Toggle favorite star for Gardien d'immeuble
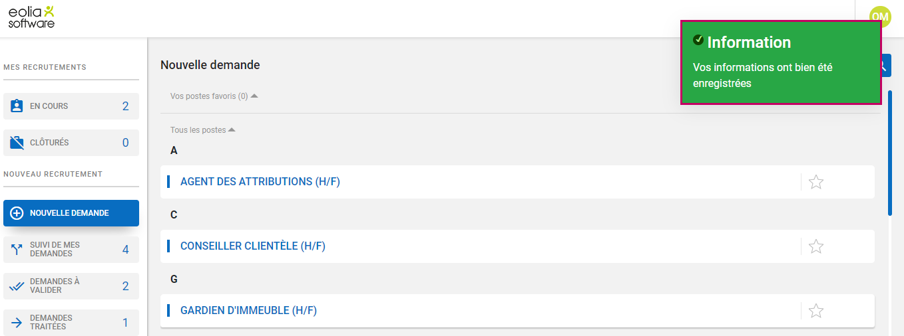This screenshot has height=336, width=904. 815,311
